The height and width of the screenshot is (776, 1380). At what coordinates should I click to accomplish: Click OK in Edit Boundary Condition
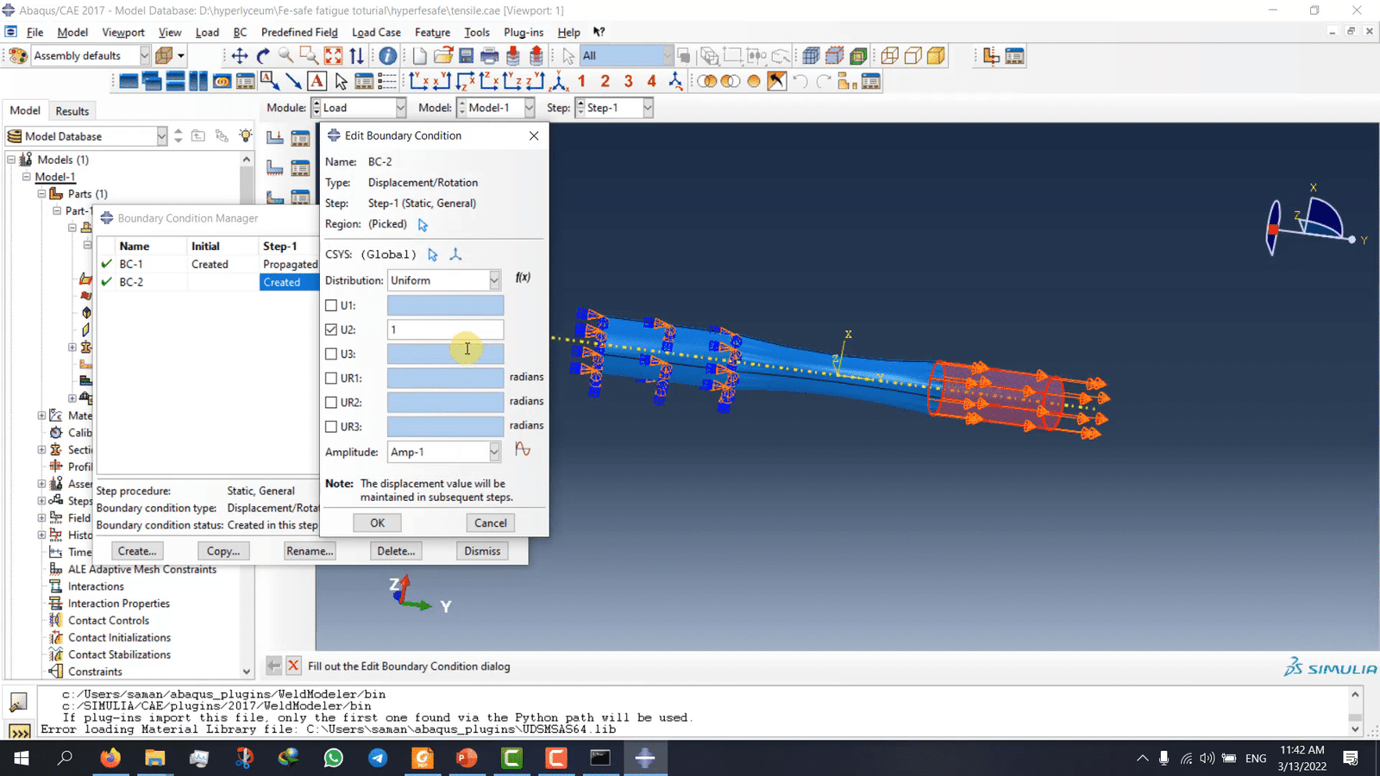[378, 523]
